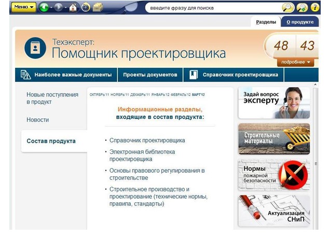This screenshot has width=329, height=237.
Task: Select the Разделы tab
Action: pyautogui.click(x=266, y=22)
